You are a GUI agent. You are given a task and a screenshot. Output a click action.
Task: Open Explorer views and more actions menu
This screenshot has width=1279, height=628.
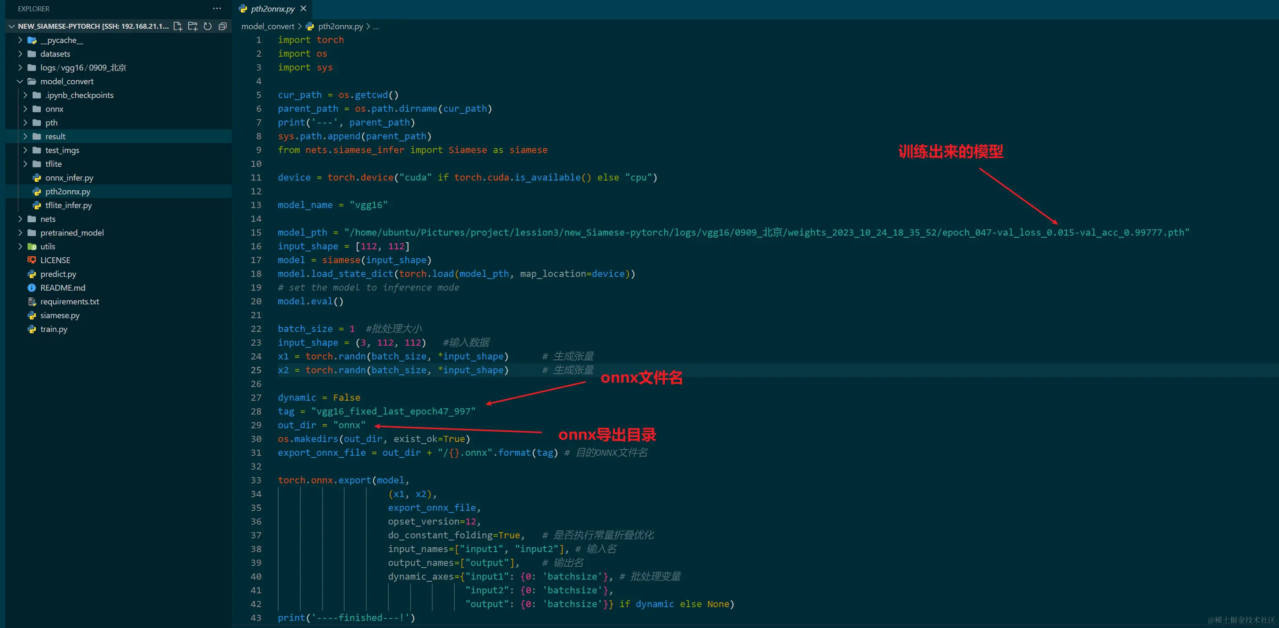click(x=217, y=8)
